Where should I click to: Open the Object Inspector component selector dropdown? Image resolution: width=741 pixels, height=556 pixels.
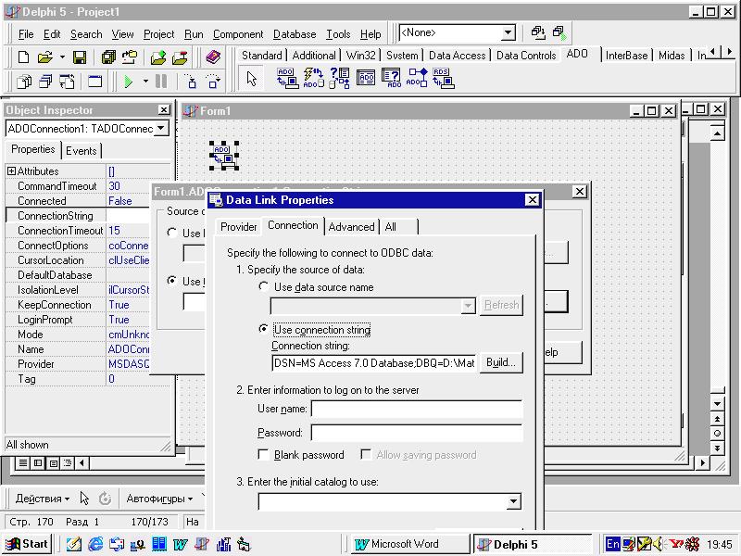[x=161, y=128]
